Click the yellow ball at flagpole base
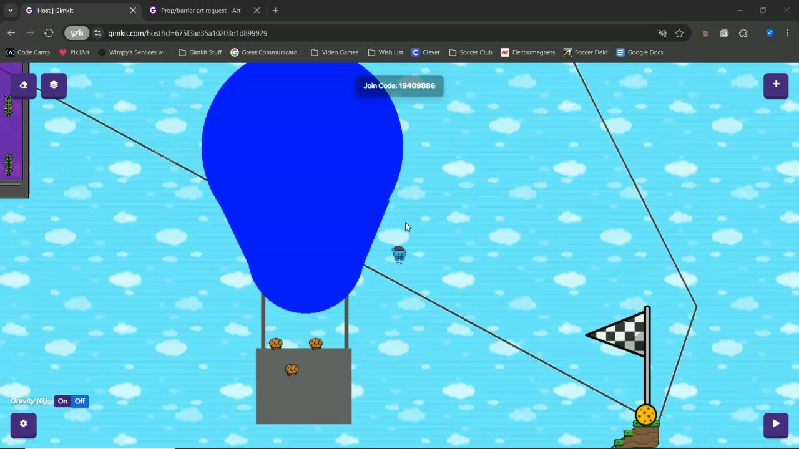 pyautogui.click(x=646, y=415)
